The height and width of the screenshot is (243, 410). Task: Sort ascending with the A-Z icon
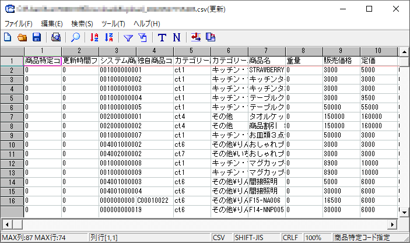tap(94, 37)
